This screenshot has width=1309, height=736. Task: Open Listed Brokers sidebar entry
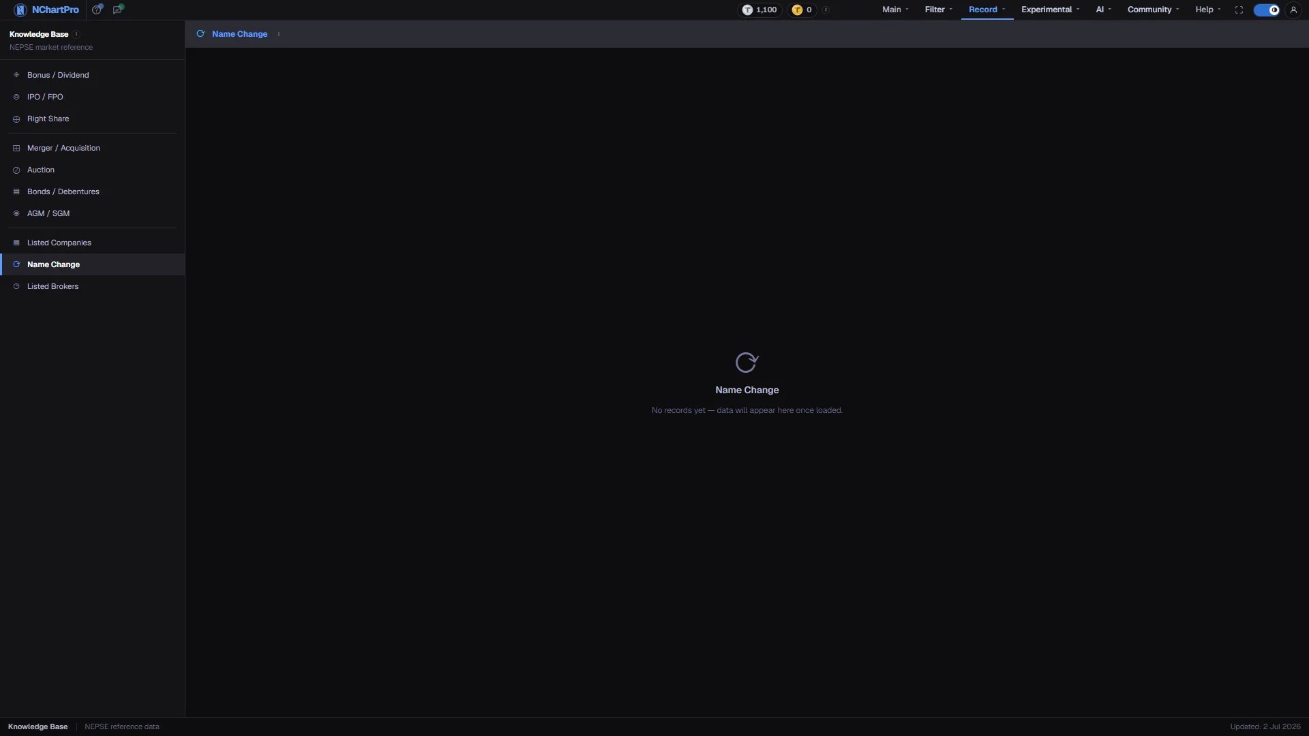(92, 286)
